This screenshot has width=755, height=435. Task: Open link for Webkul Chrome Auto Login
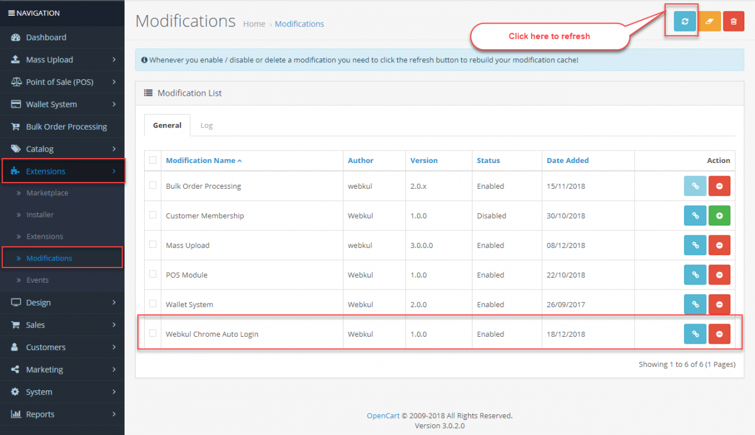coord(695,334)
